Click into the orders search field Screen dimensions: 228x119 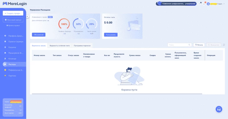tap(180, 45)
